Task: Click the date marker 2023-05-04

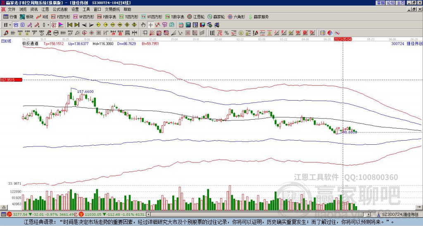Action: (x=343, y=39)
